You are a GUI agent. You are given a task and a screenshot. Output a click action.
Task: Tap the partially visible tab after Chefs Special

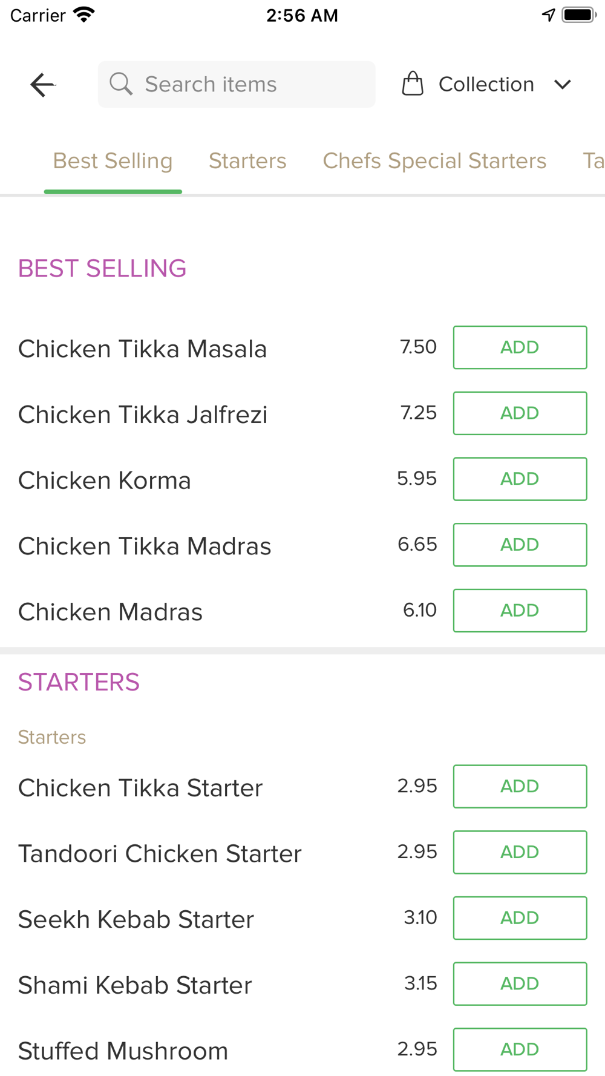[x=593, y=161]
